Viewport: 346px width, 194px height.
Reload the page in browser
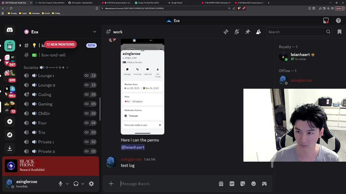tap(11, 8)
